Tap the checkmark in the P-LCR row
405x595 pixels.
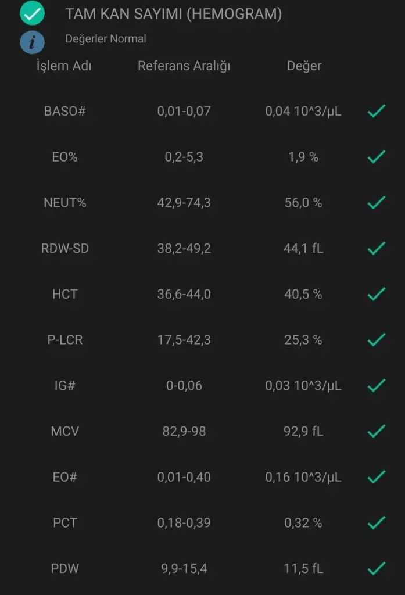(377, 339)
